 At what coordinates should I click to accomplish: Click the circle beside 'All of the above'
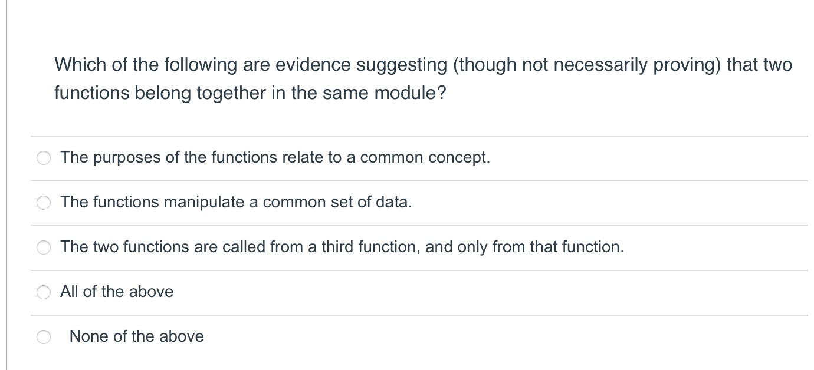(x=44, y=292)
